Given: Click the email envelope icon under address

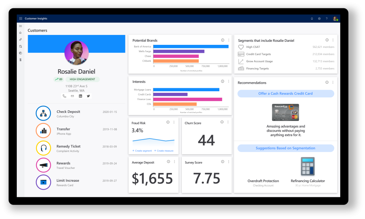Looking at the screenshot, I should [x=72, y=96].
